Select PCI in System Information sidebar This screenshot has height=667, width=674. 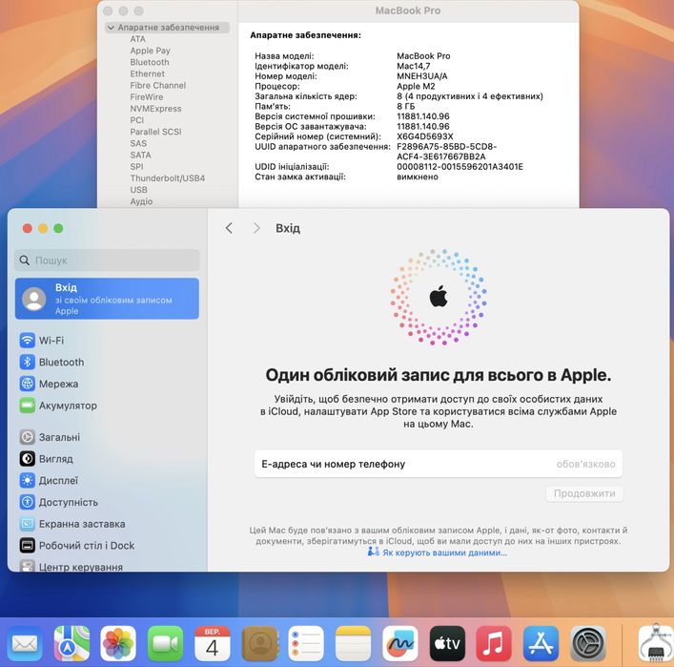pyautogui.click(x=136, y=120)
